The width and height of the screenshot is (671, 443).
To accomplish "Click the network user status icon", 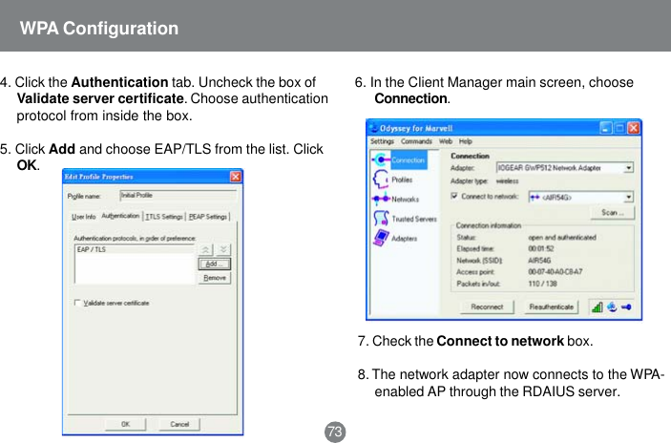I will pyautogui.click(x=612, y=306).
